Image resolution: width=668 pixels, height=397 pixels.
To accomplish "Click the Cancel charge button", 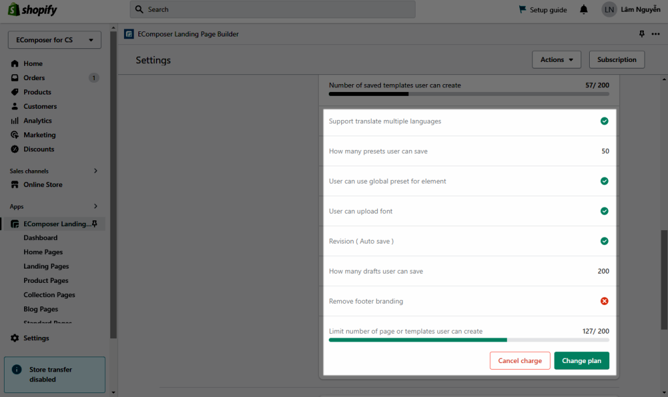I will tap(520, 360).
